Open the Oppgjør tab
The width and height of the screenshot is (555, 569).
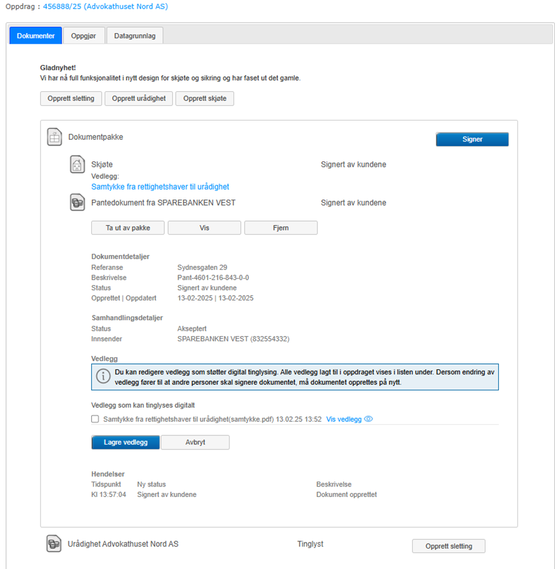(84, 36)
